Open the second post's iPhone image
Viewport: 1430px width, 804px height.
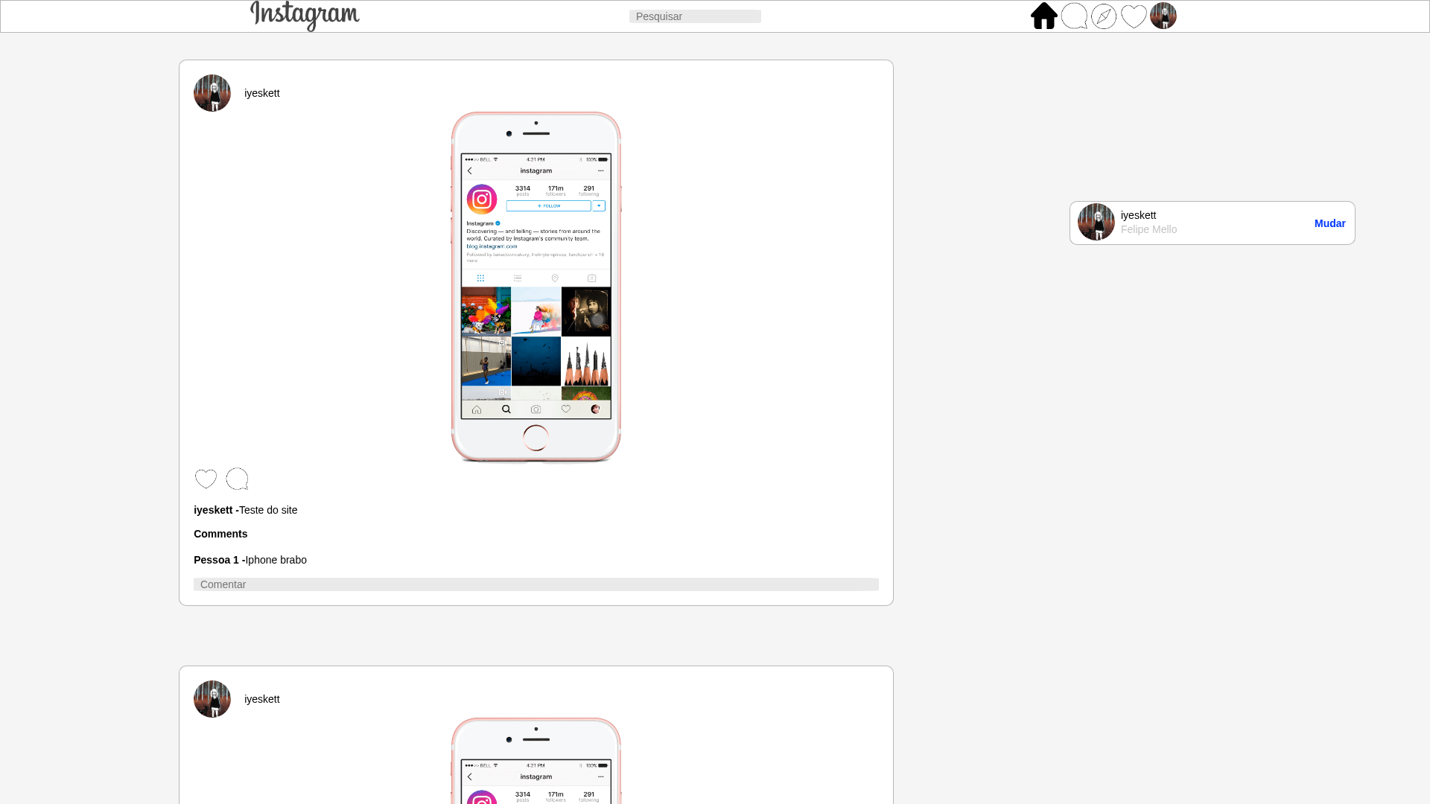[x=536, y=761]
